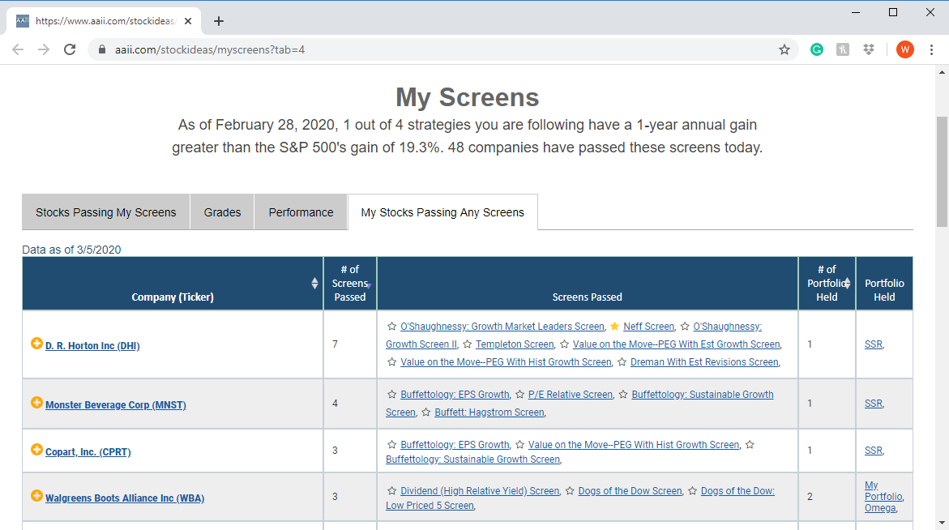Expand the Walgreens Boots Alliance row
This screenshot has height=530, width=949.
36,496
